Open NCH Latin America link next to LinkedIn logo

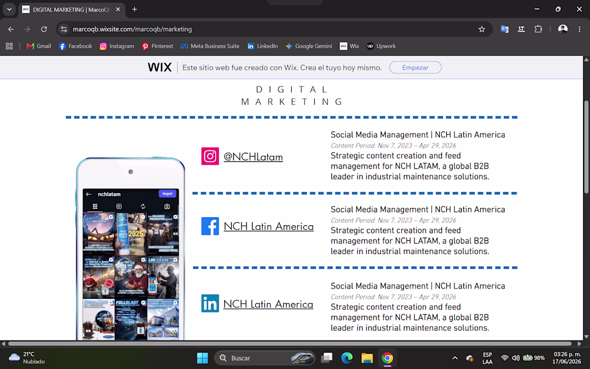(x=268, y=304)
